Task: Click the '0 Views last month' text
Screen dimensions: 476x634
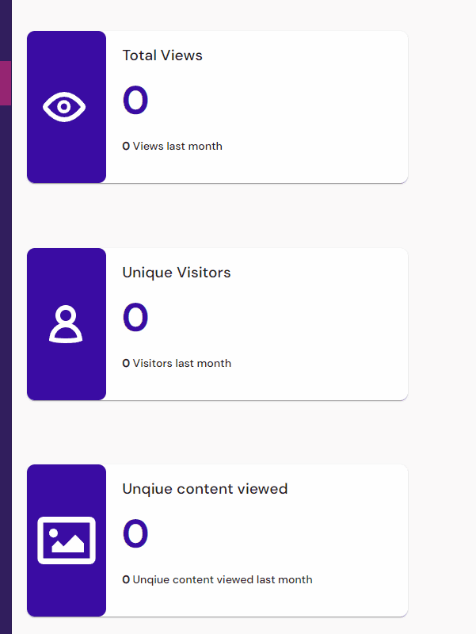Action: (x=172, y=146)
